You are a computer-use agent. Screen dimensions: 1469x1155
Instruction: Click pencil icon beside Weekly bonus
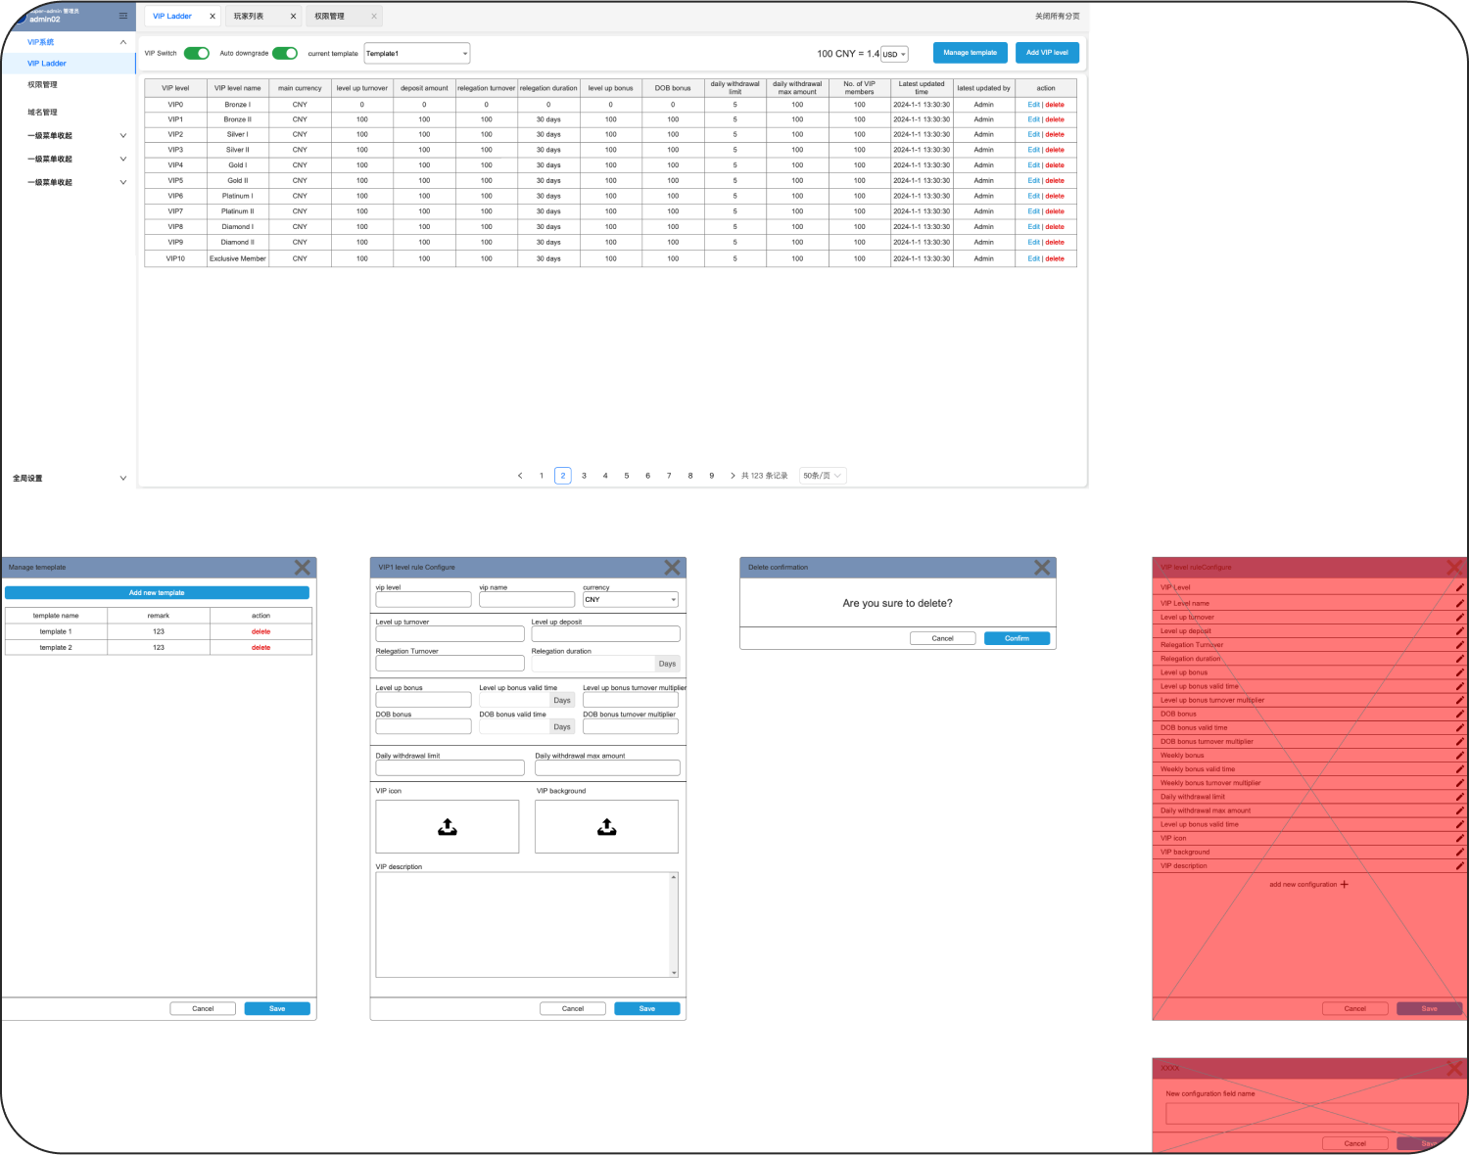click(1459, 756)
